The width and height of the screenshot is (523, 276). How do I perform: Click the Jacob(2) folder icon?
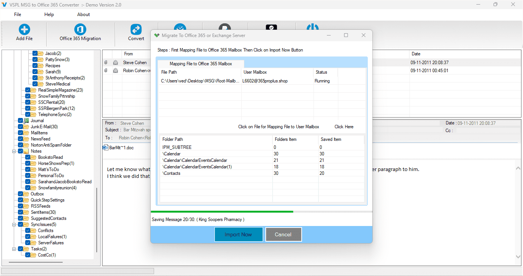[x=41, y=53]
